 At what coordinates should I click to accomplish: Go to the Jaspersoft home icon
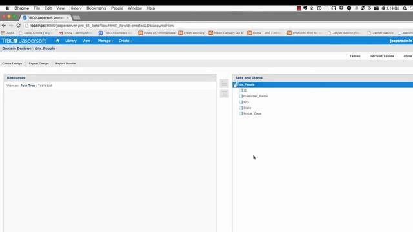click(x=57, y=41)
